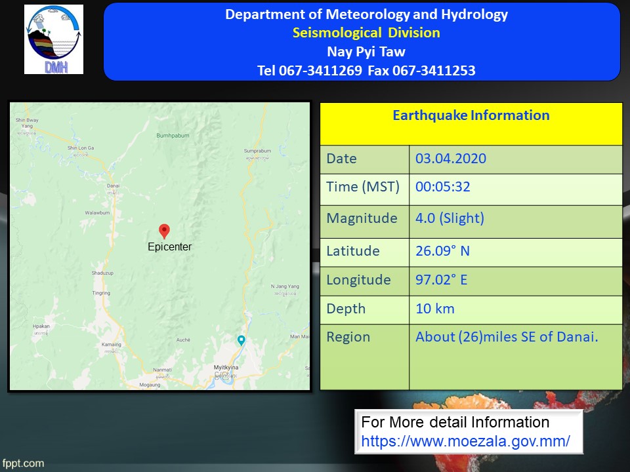Click 'Bumhpabum' label on the map
The height and width of the screenshot is (472, 630).
coord(173,136)
